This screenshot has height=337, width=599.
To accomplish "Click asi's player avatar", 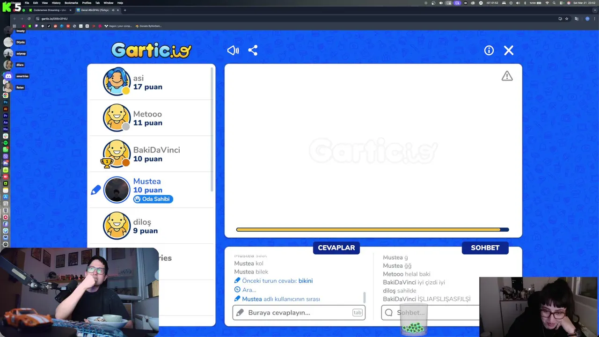I will coord(117,81).
